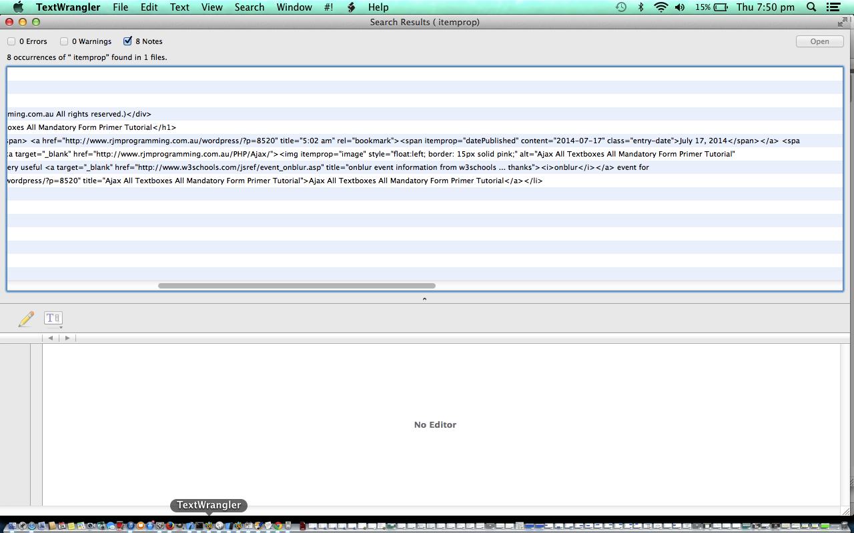Toggle the 0 Errors checkbox
The width and height of the screenshot is (854, 533).
click(11, 41)
